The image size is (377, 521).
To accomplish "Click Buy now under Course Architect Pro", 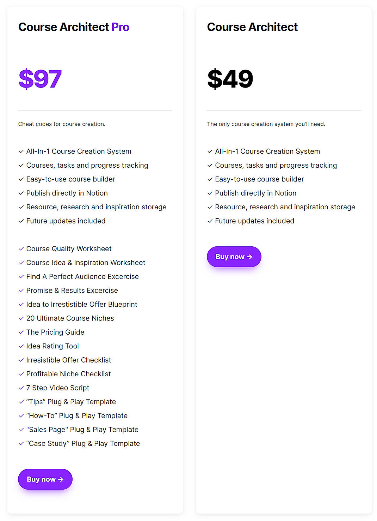I will pos(45,479).
